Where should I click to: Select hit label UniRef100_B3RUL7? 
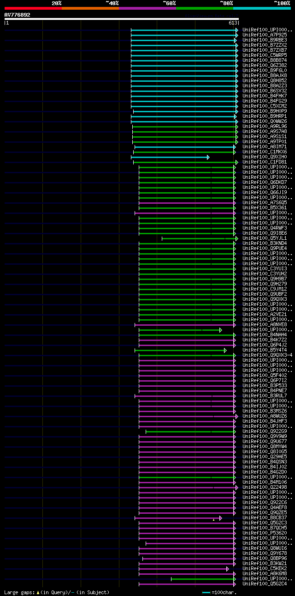click(x=265, y=395)
